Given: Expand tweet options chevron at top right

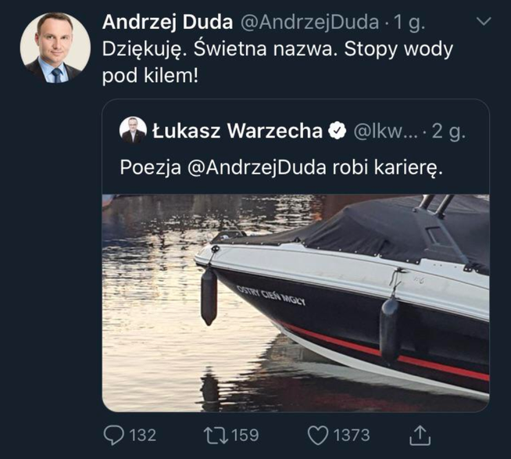Looking at the screenshot, I should [484, 22].
